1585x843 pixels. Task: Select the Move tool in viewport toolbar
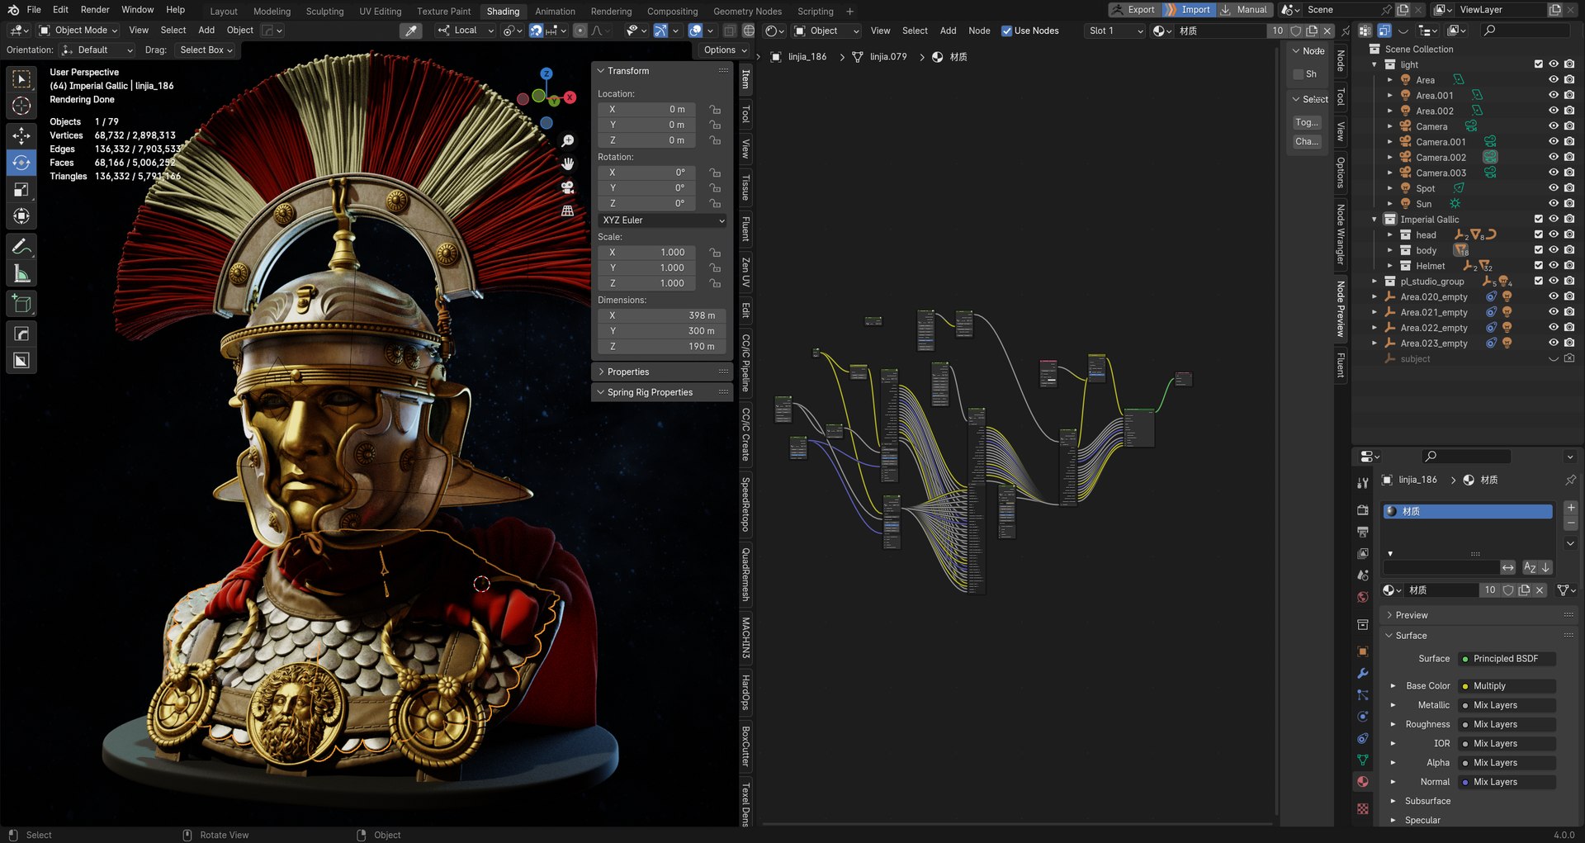click(x=22, y=135)
